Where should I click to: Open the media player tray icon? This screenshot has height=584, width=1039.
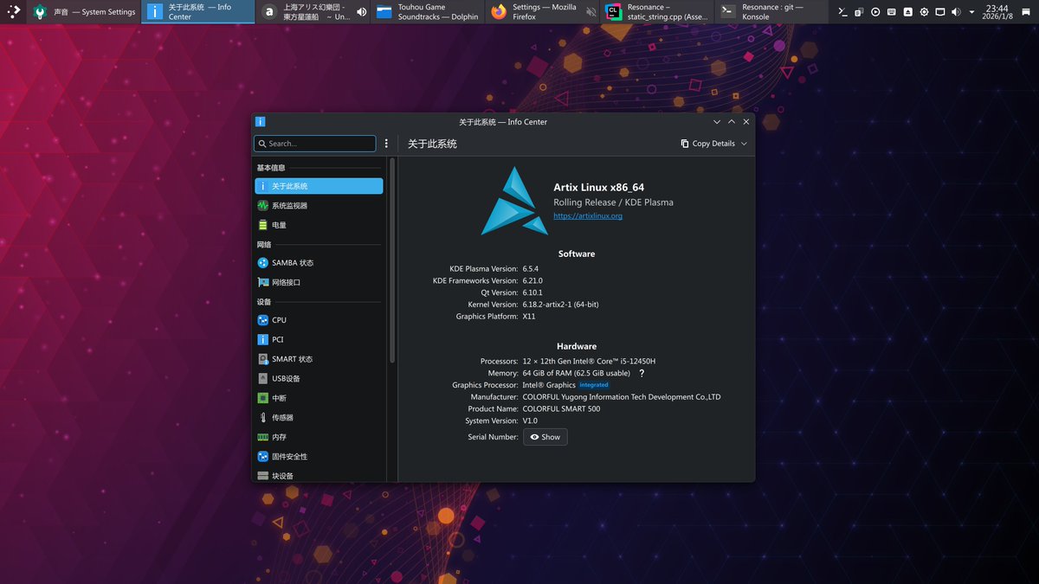click(875, 12)
